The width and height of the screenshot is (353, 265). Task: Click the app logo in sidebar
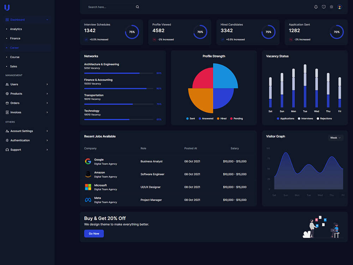(7, 7)
